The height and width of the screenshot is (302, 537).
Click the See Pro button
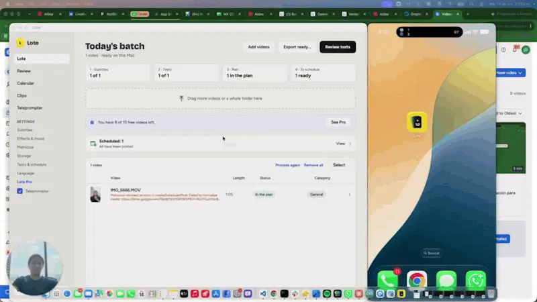point(338,122)
